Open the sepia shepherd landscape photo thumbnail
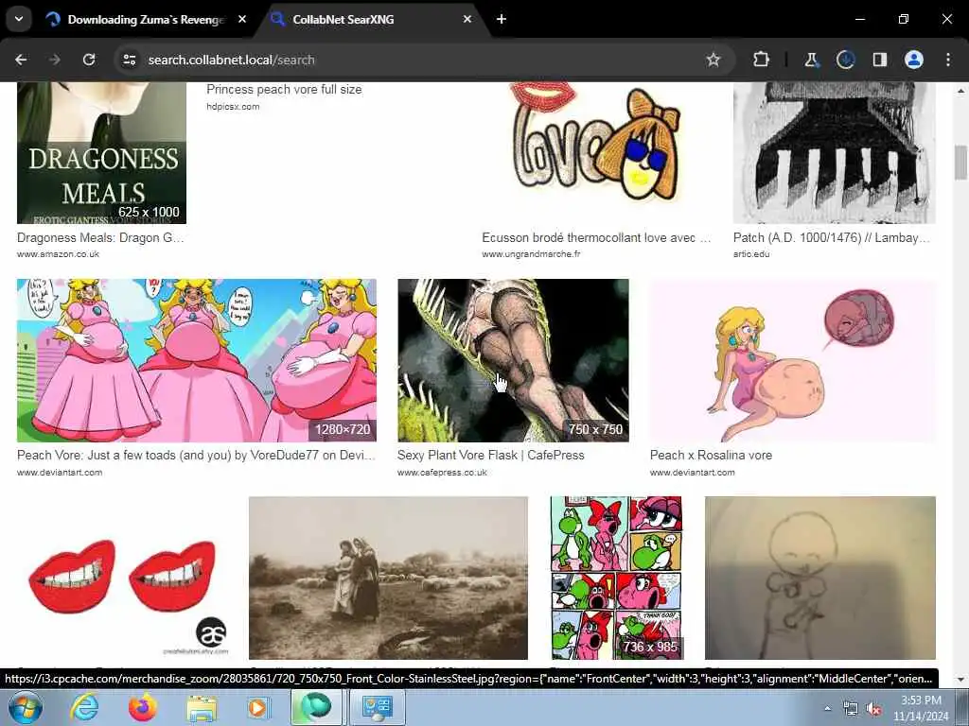This screenshot has width=969, height=726. (x=388, y=578)
